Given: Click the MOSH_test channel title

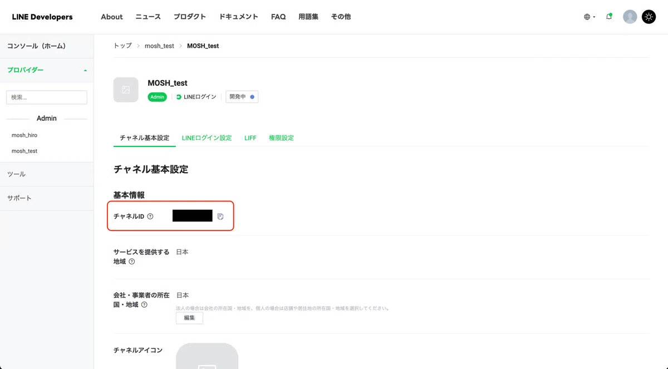Looking at the screenshot, I should 168,83.
